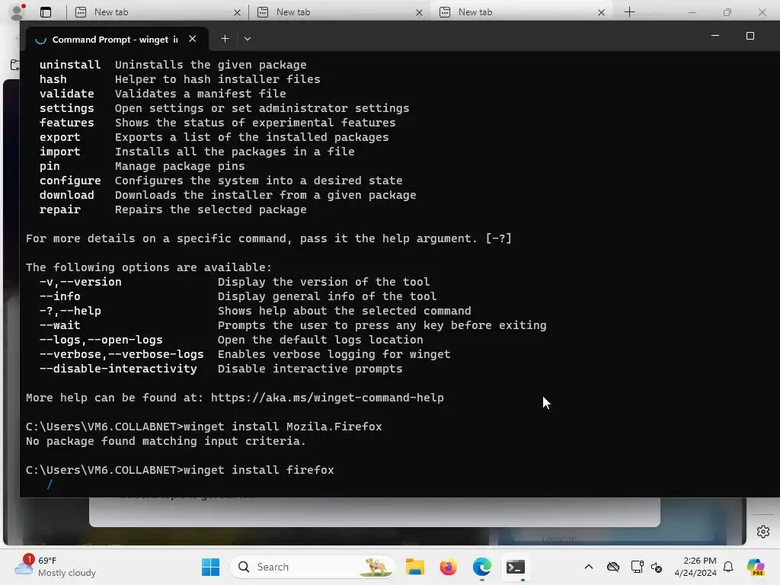780x585 pixels.
Task: Click the muted volume tray icon
Action: [657, 567]
